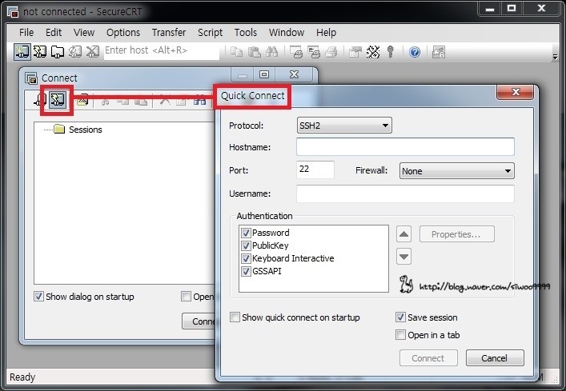Click the Hostname input field
Viewport: 566px width, 391px height.
click(404, 147)
